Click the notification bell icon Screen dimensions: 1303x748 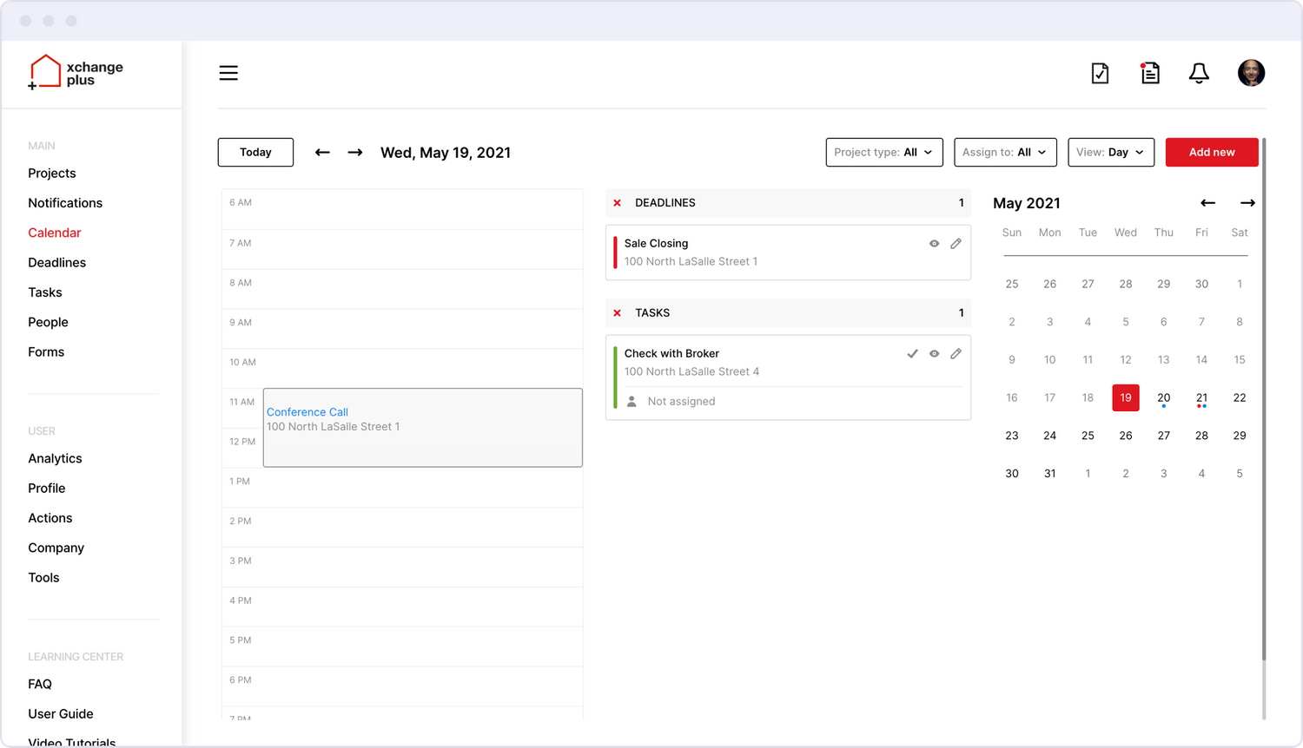click(1199, 73)
